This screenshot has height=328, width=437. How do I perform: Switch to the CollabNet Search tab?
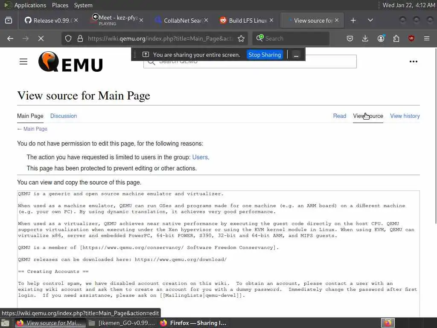point(183,20)
